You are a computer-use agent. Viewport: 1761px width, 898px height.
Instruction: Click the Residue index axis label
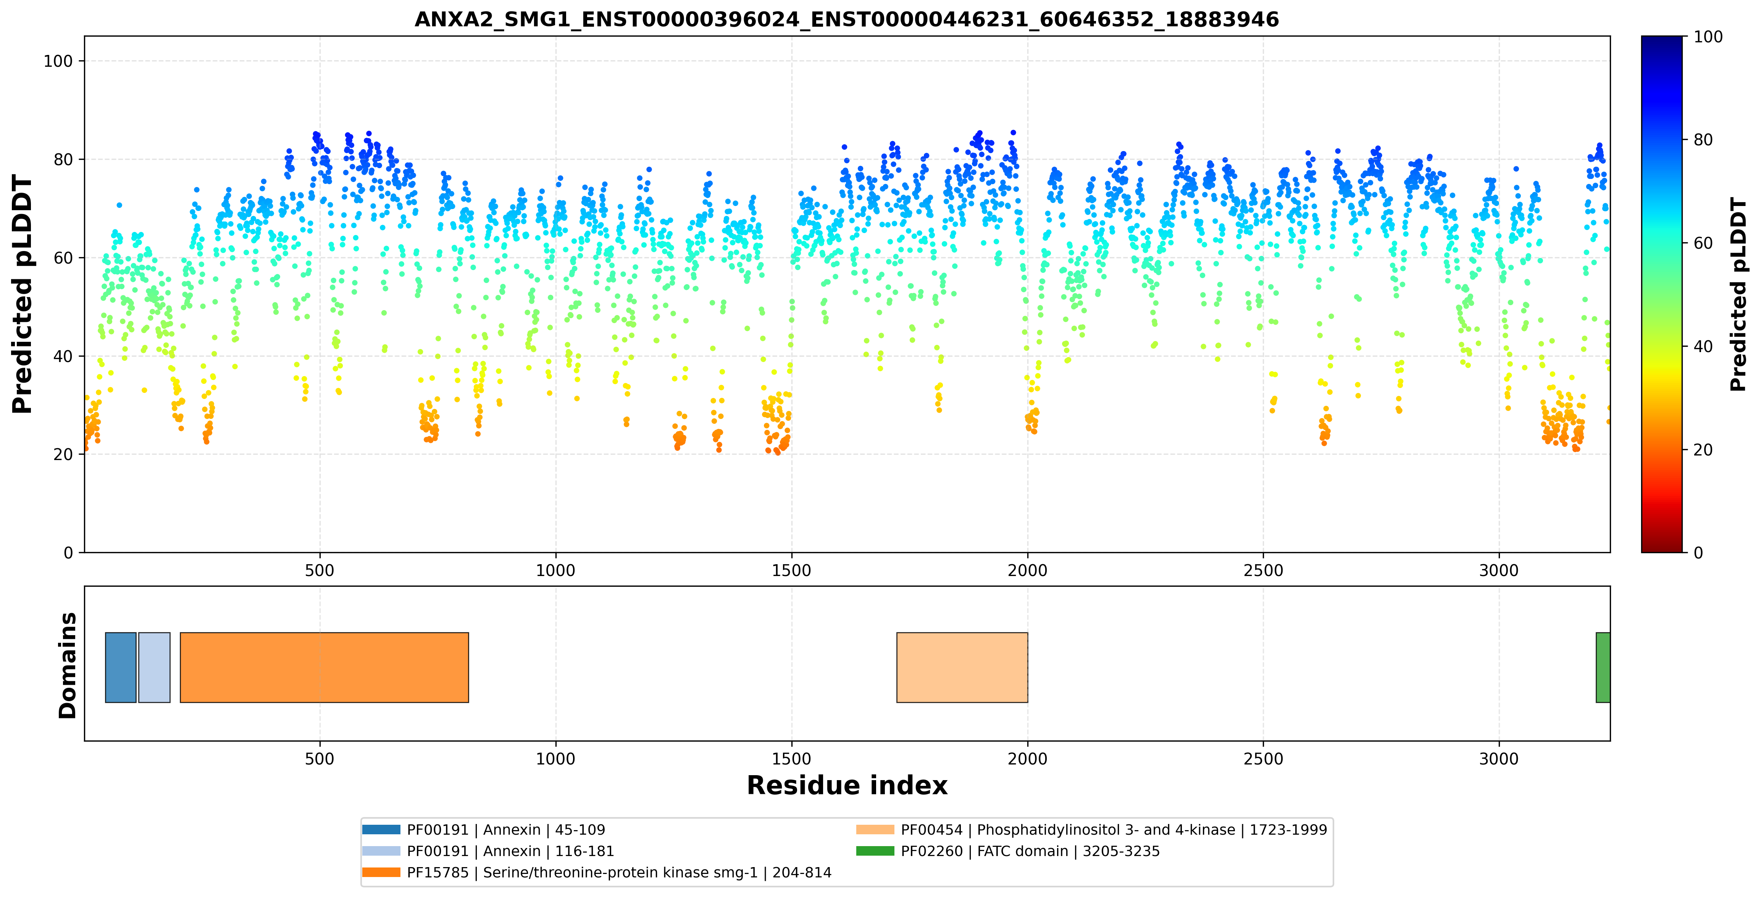[847, 785]
